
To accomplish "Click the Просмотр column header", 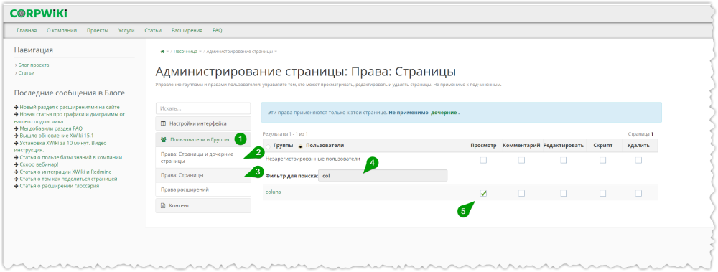I will 483,146.
